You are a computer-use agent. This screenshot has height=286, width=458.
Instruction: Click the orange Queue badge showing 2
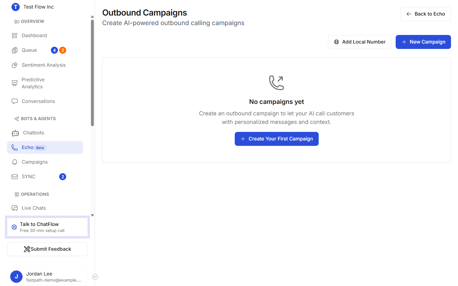pyautogui.click(x=63, y=50)
